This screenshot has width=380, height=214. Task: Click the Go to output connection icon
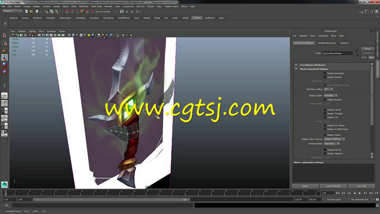coord(357,55)
